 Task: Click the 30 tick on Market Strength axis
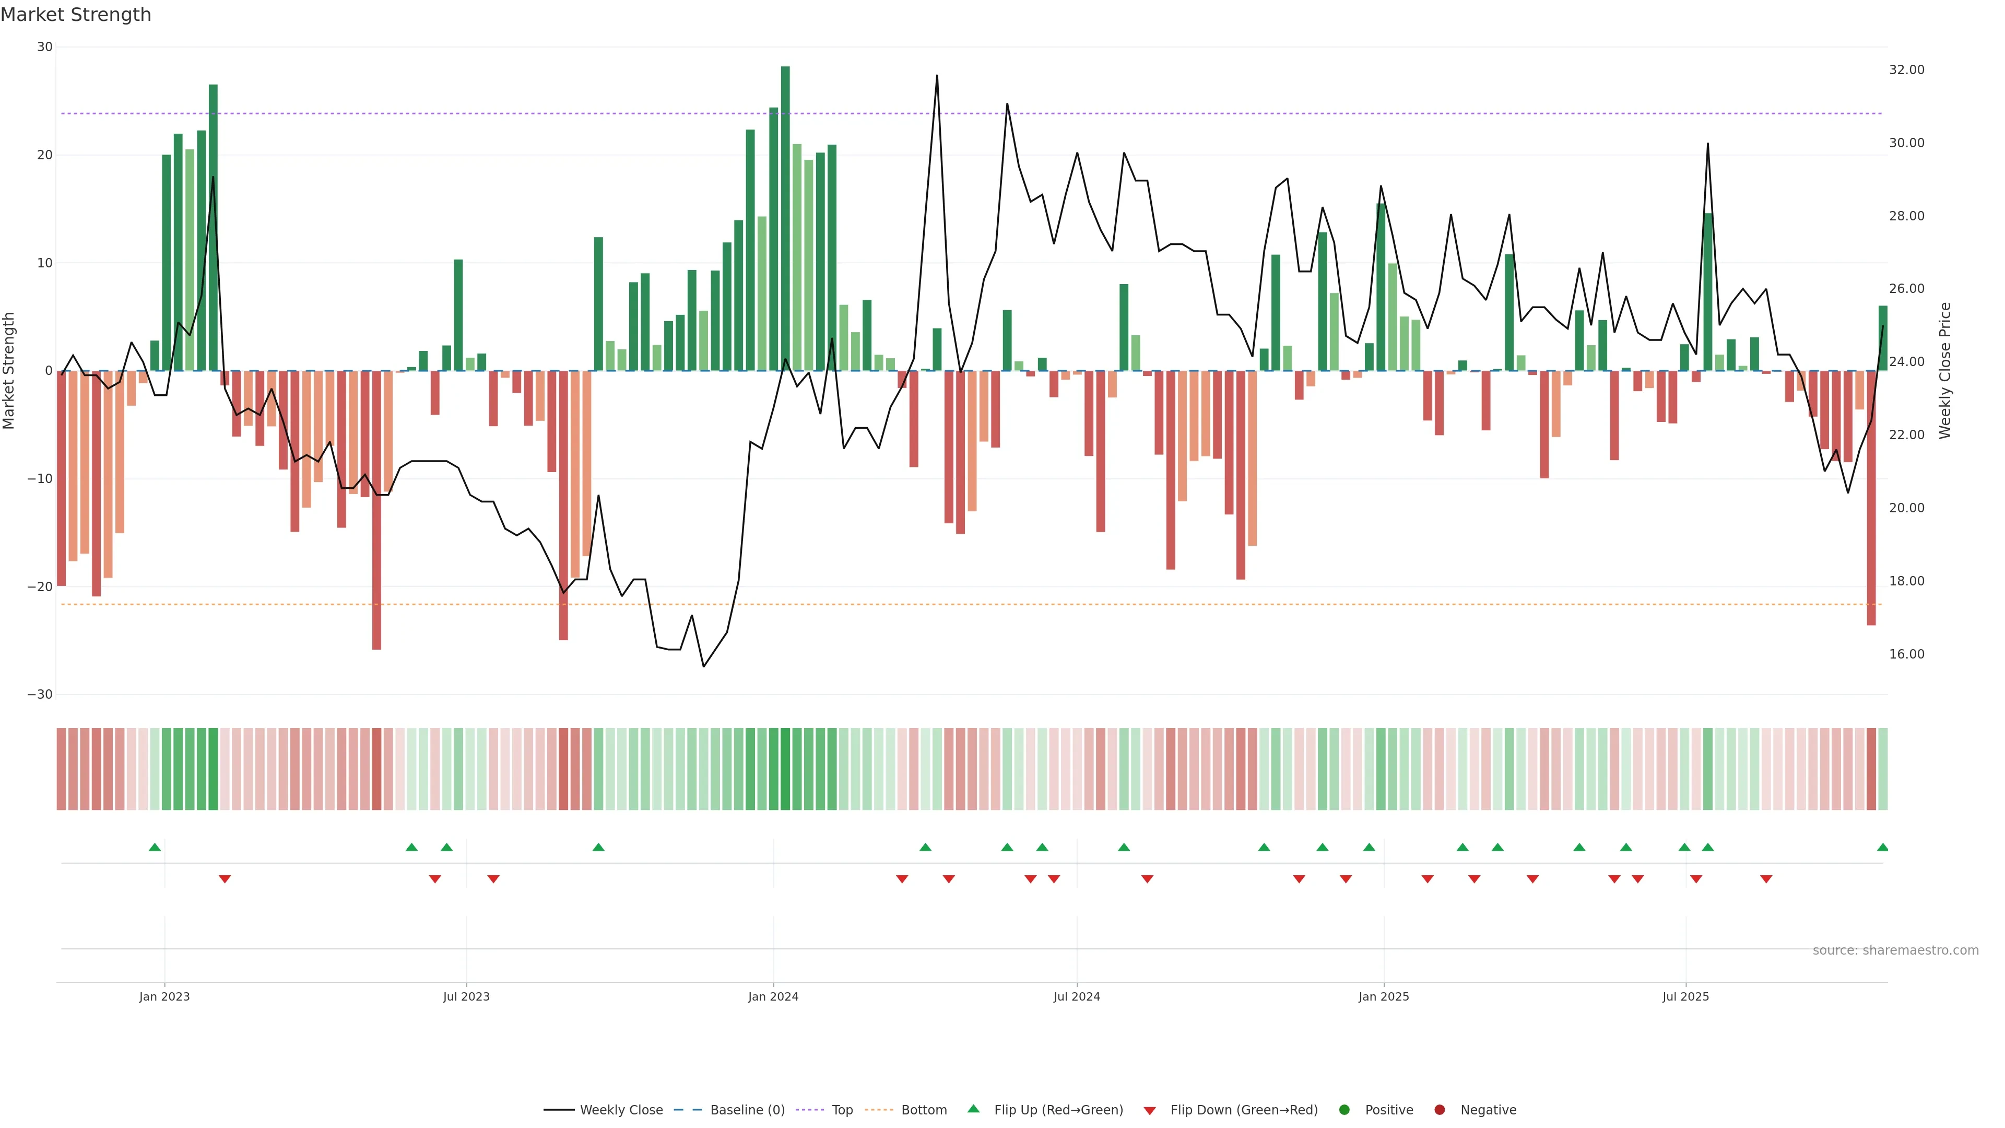44,46
